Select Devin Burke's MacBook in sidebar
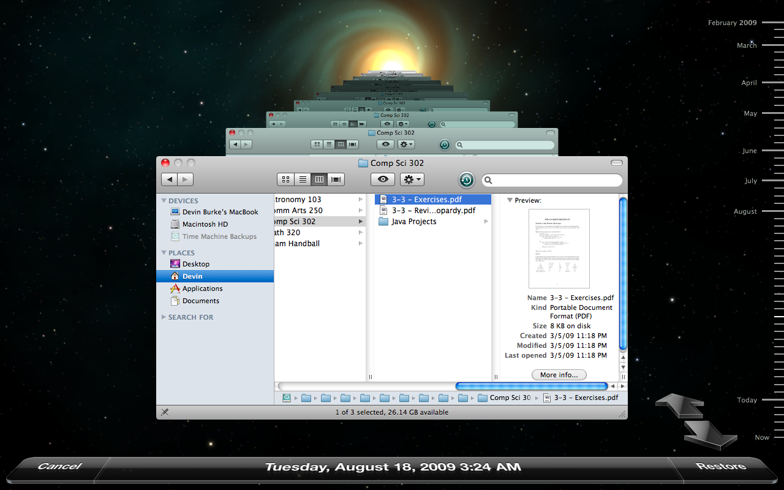This screenshot has height=490, width=784. pos(214,212)
